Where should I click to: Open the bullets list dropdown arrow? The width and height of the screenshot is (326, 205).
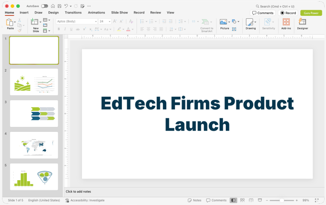(146, 22)
